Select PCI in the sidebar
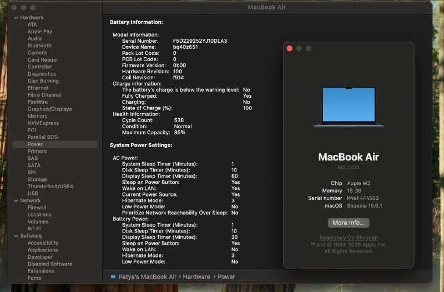 [32, 130]
